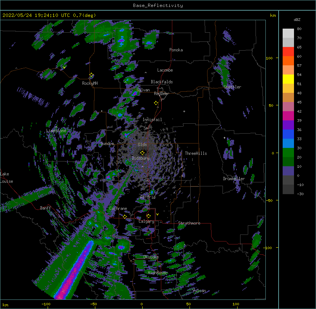The image size is (316, 309).
Task: Click the orange 57–60 dBZ legend swatch
Action: pos(288,61)
